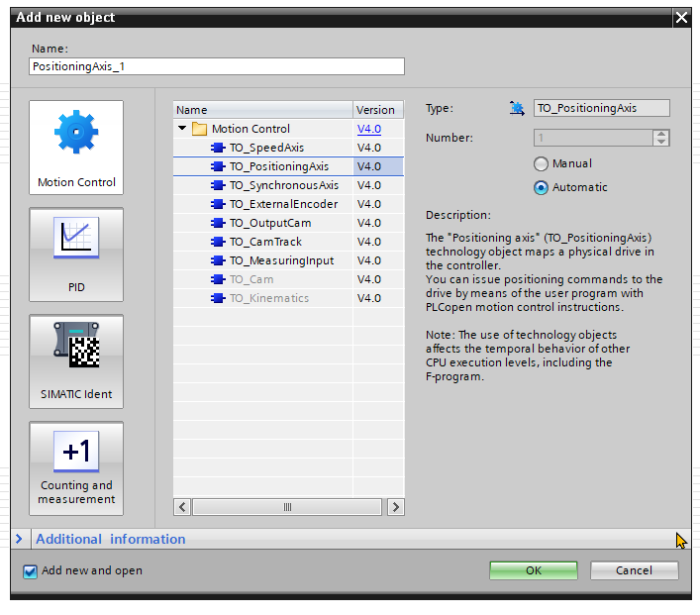Click the Name column header
700x615 pixels.
click(x=263, y=110)
